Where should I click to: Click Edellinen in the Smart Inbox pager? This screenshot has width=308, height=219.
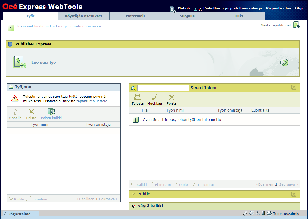click(x=265, y=184)
